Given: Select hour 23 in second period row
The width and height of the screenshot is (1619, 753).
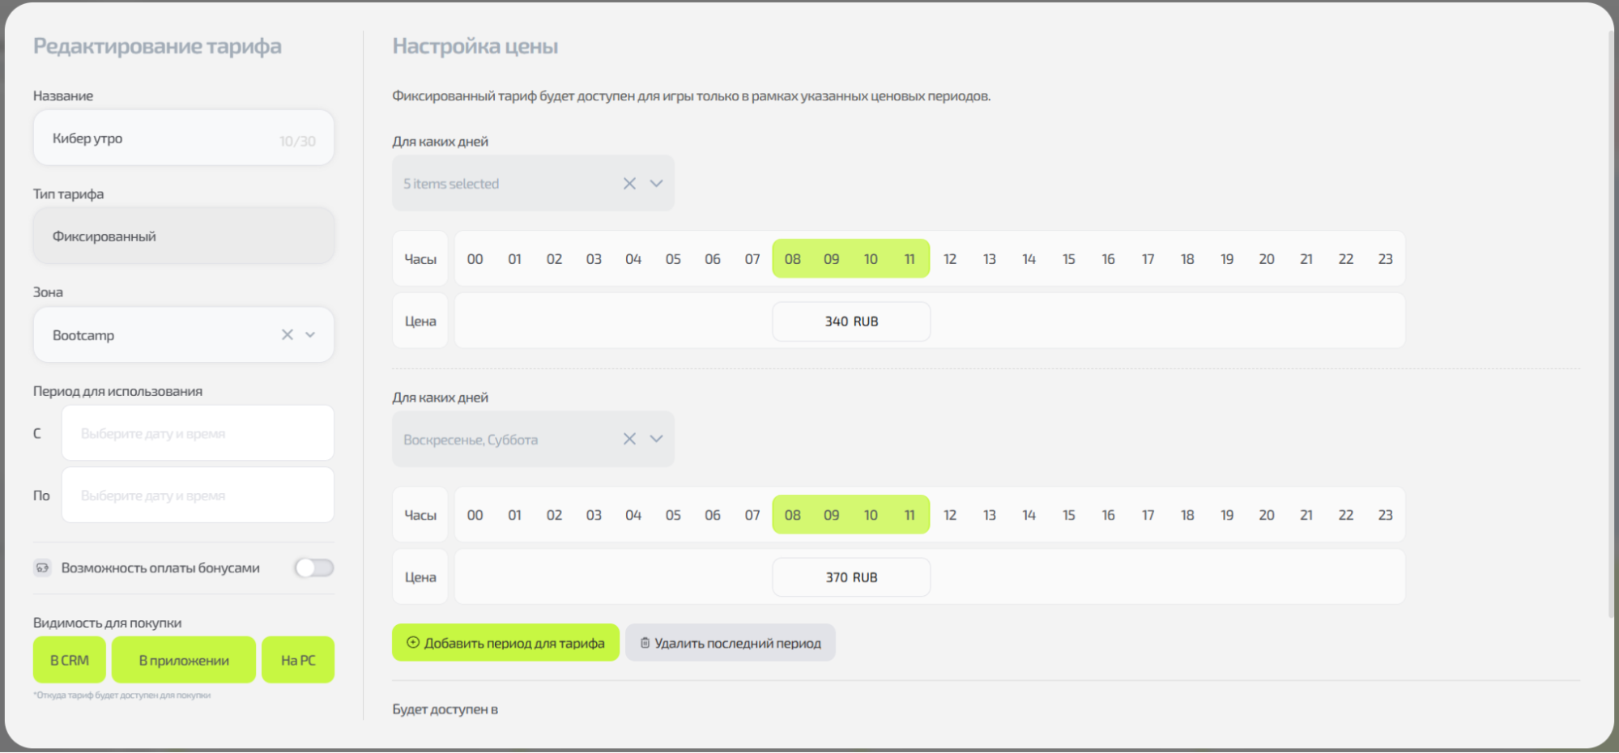Looking at the screenshot, I should (1385, 515).
